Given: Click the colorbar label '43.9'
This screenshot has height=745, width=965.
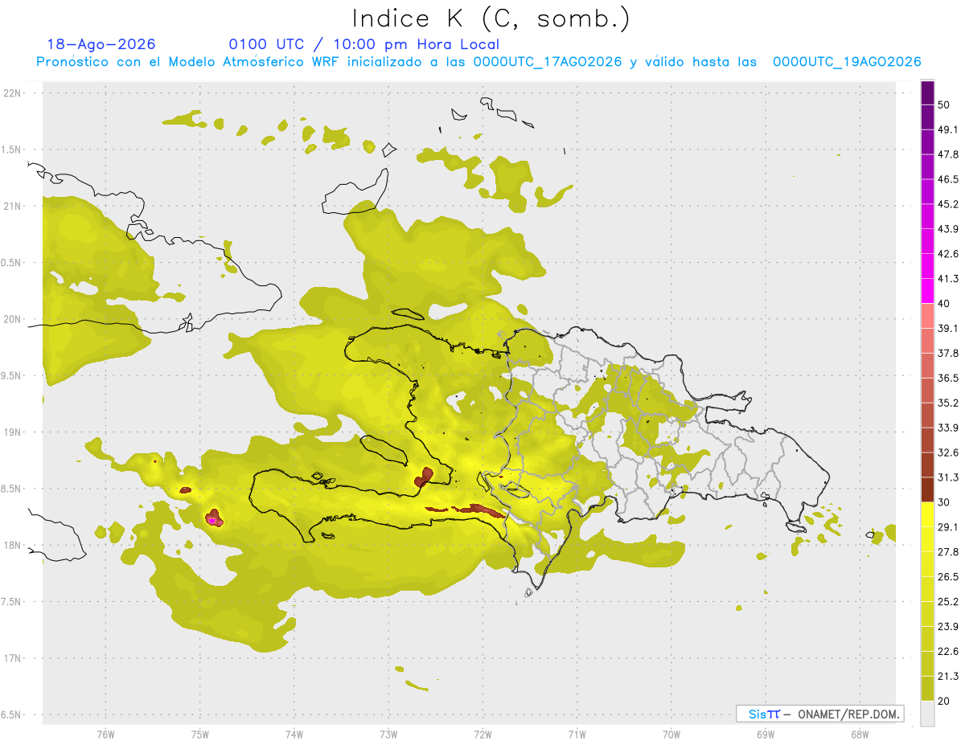Looking at the screenshot, I should [948, 229].
